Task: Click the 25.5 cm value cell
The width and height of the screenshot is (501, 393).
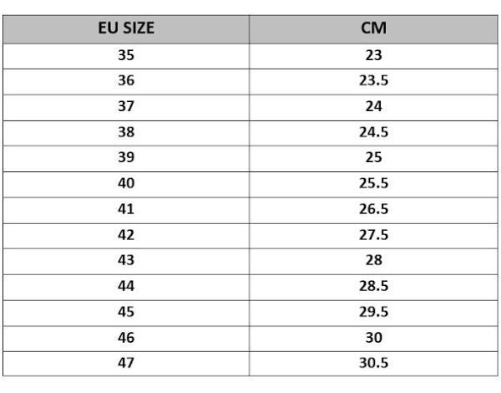Action: point(373,184)
